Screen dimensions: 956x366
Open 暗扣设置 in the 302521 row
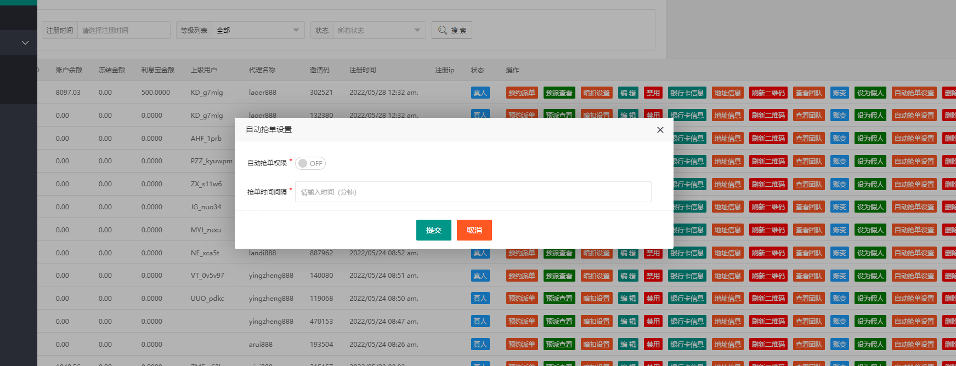(x=597, y=93)
